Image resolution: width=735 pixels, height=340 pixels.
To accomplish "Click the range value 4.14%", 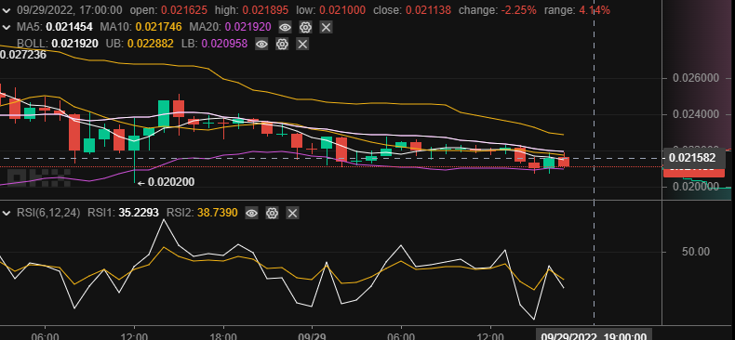I will [595, 10].
